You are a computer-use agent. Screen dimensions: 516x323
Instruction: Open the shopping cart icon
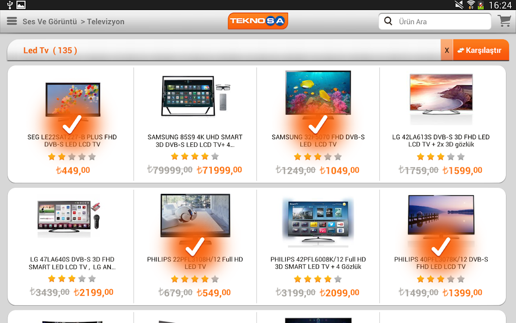504,21
